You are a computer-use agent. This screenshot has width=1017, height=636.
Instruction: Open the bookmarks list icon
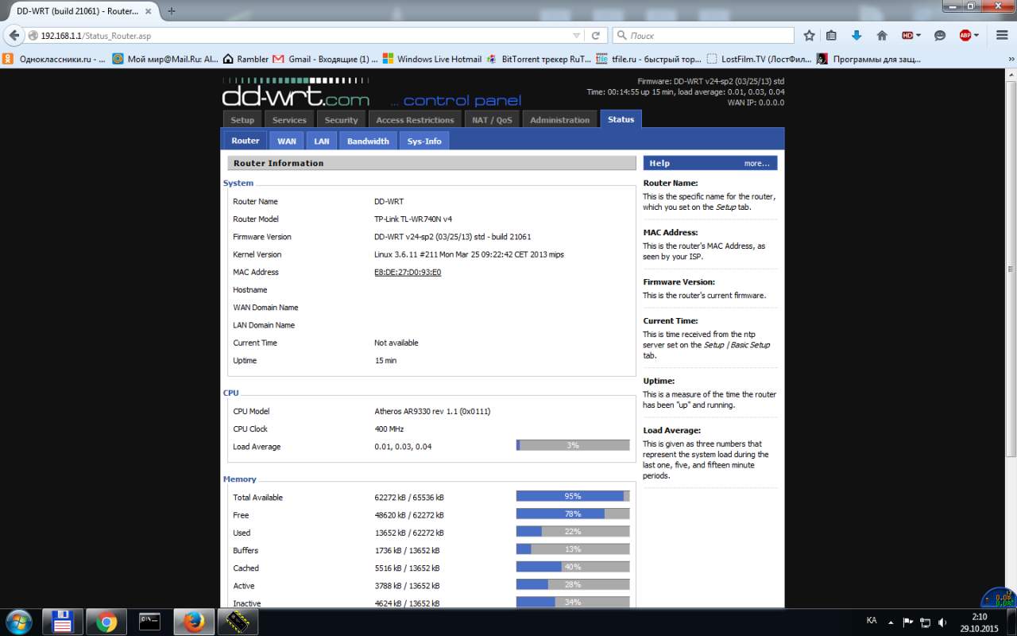[x=831, y=36]
